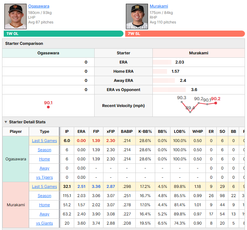This screenshot has height=230, width=247.
Task: Click the LOB% column header
Action: point(180,131)
